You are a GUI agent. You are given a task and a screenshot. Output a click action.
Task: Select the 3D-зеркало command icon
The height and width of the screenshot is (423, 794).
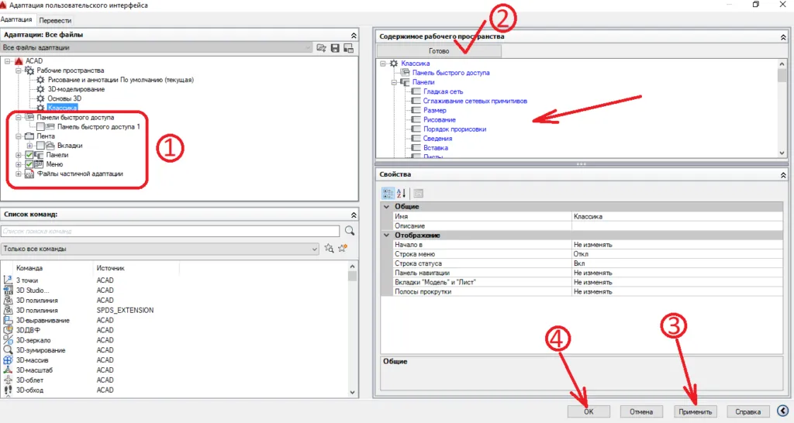pyautogui.click(x=8, y=340)
